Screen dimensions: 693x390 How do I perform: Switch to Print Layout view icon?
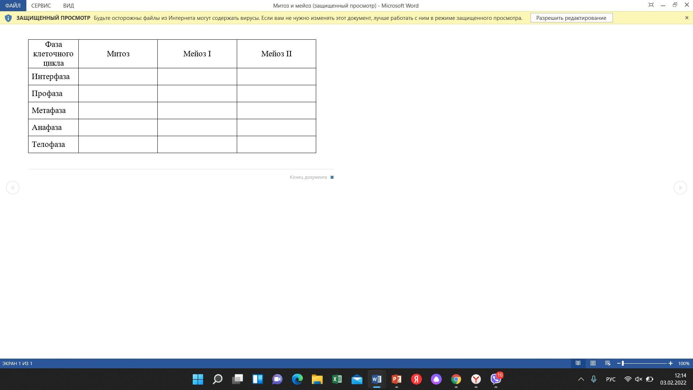(593, 363)
